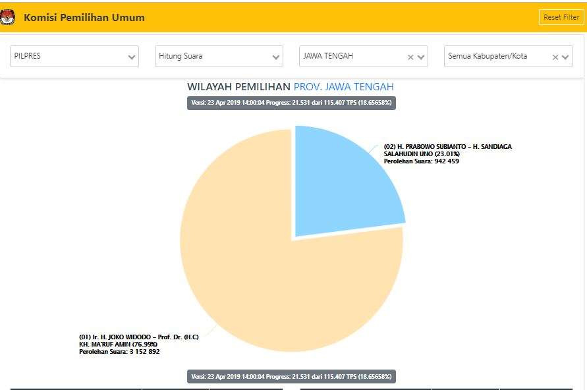Click the Komisi Pemilihan Umum header title
Viewport: 587px width, 390px height.
coord(84,18)
